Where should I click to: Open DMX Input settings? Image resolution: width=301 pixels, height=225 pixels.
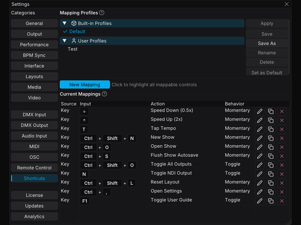[34, 115]
